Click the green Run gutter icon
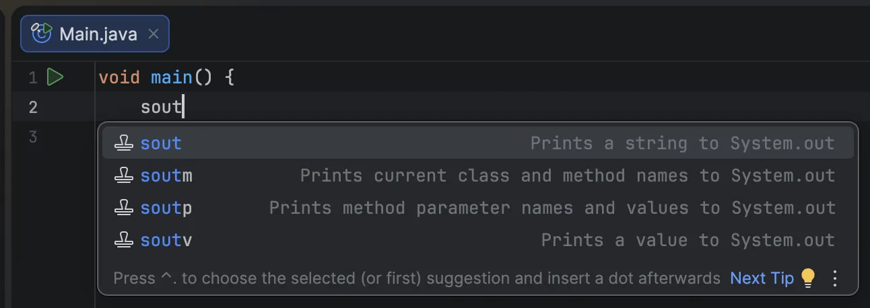The width and height of the screenshot is (870, 308). pos(55,77)
